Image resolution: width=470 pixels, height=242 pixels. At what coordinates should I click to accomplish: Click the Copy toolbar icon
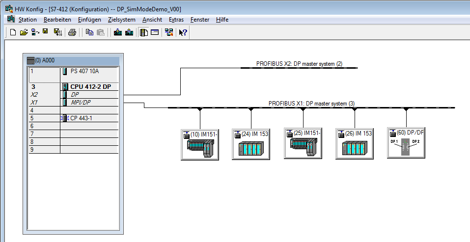click(89, 32)
